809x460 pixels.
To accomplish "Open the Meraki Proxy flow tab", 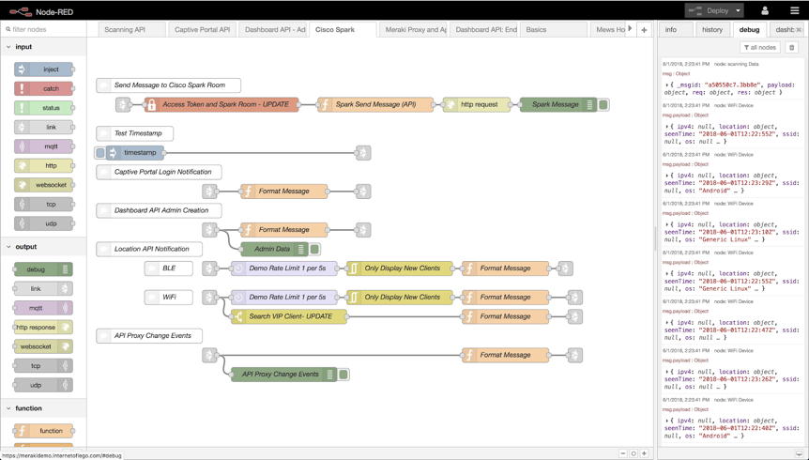I will [x=413, y=30].
